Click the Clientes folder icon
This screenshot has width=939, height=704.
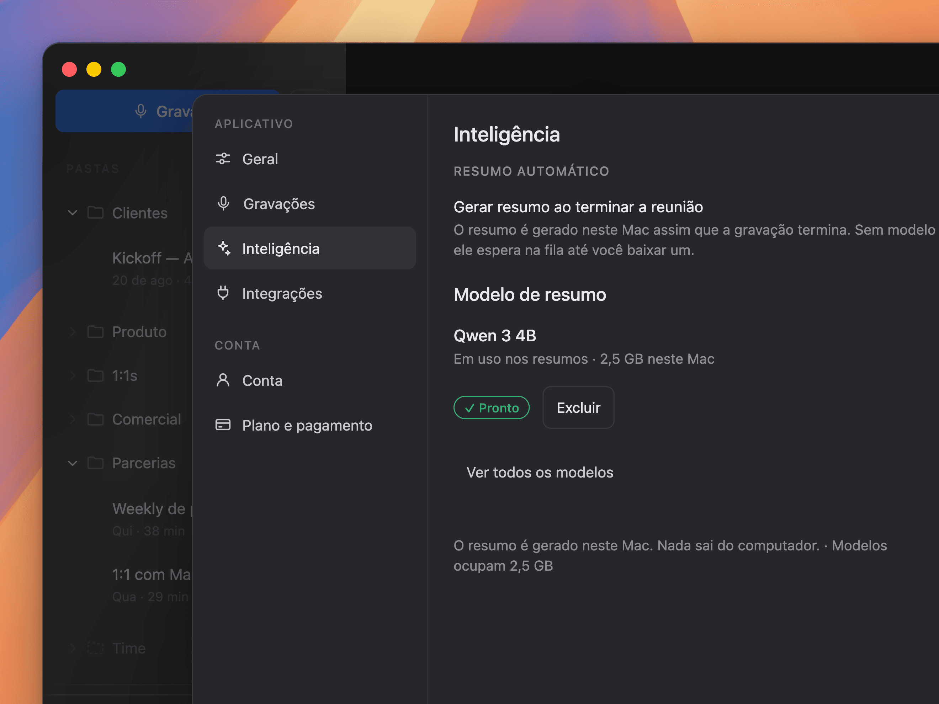pos(96,212)
